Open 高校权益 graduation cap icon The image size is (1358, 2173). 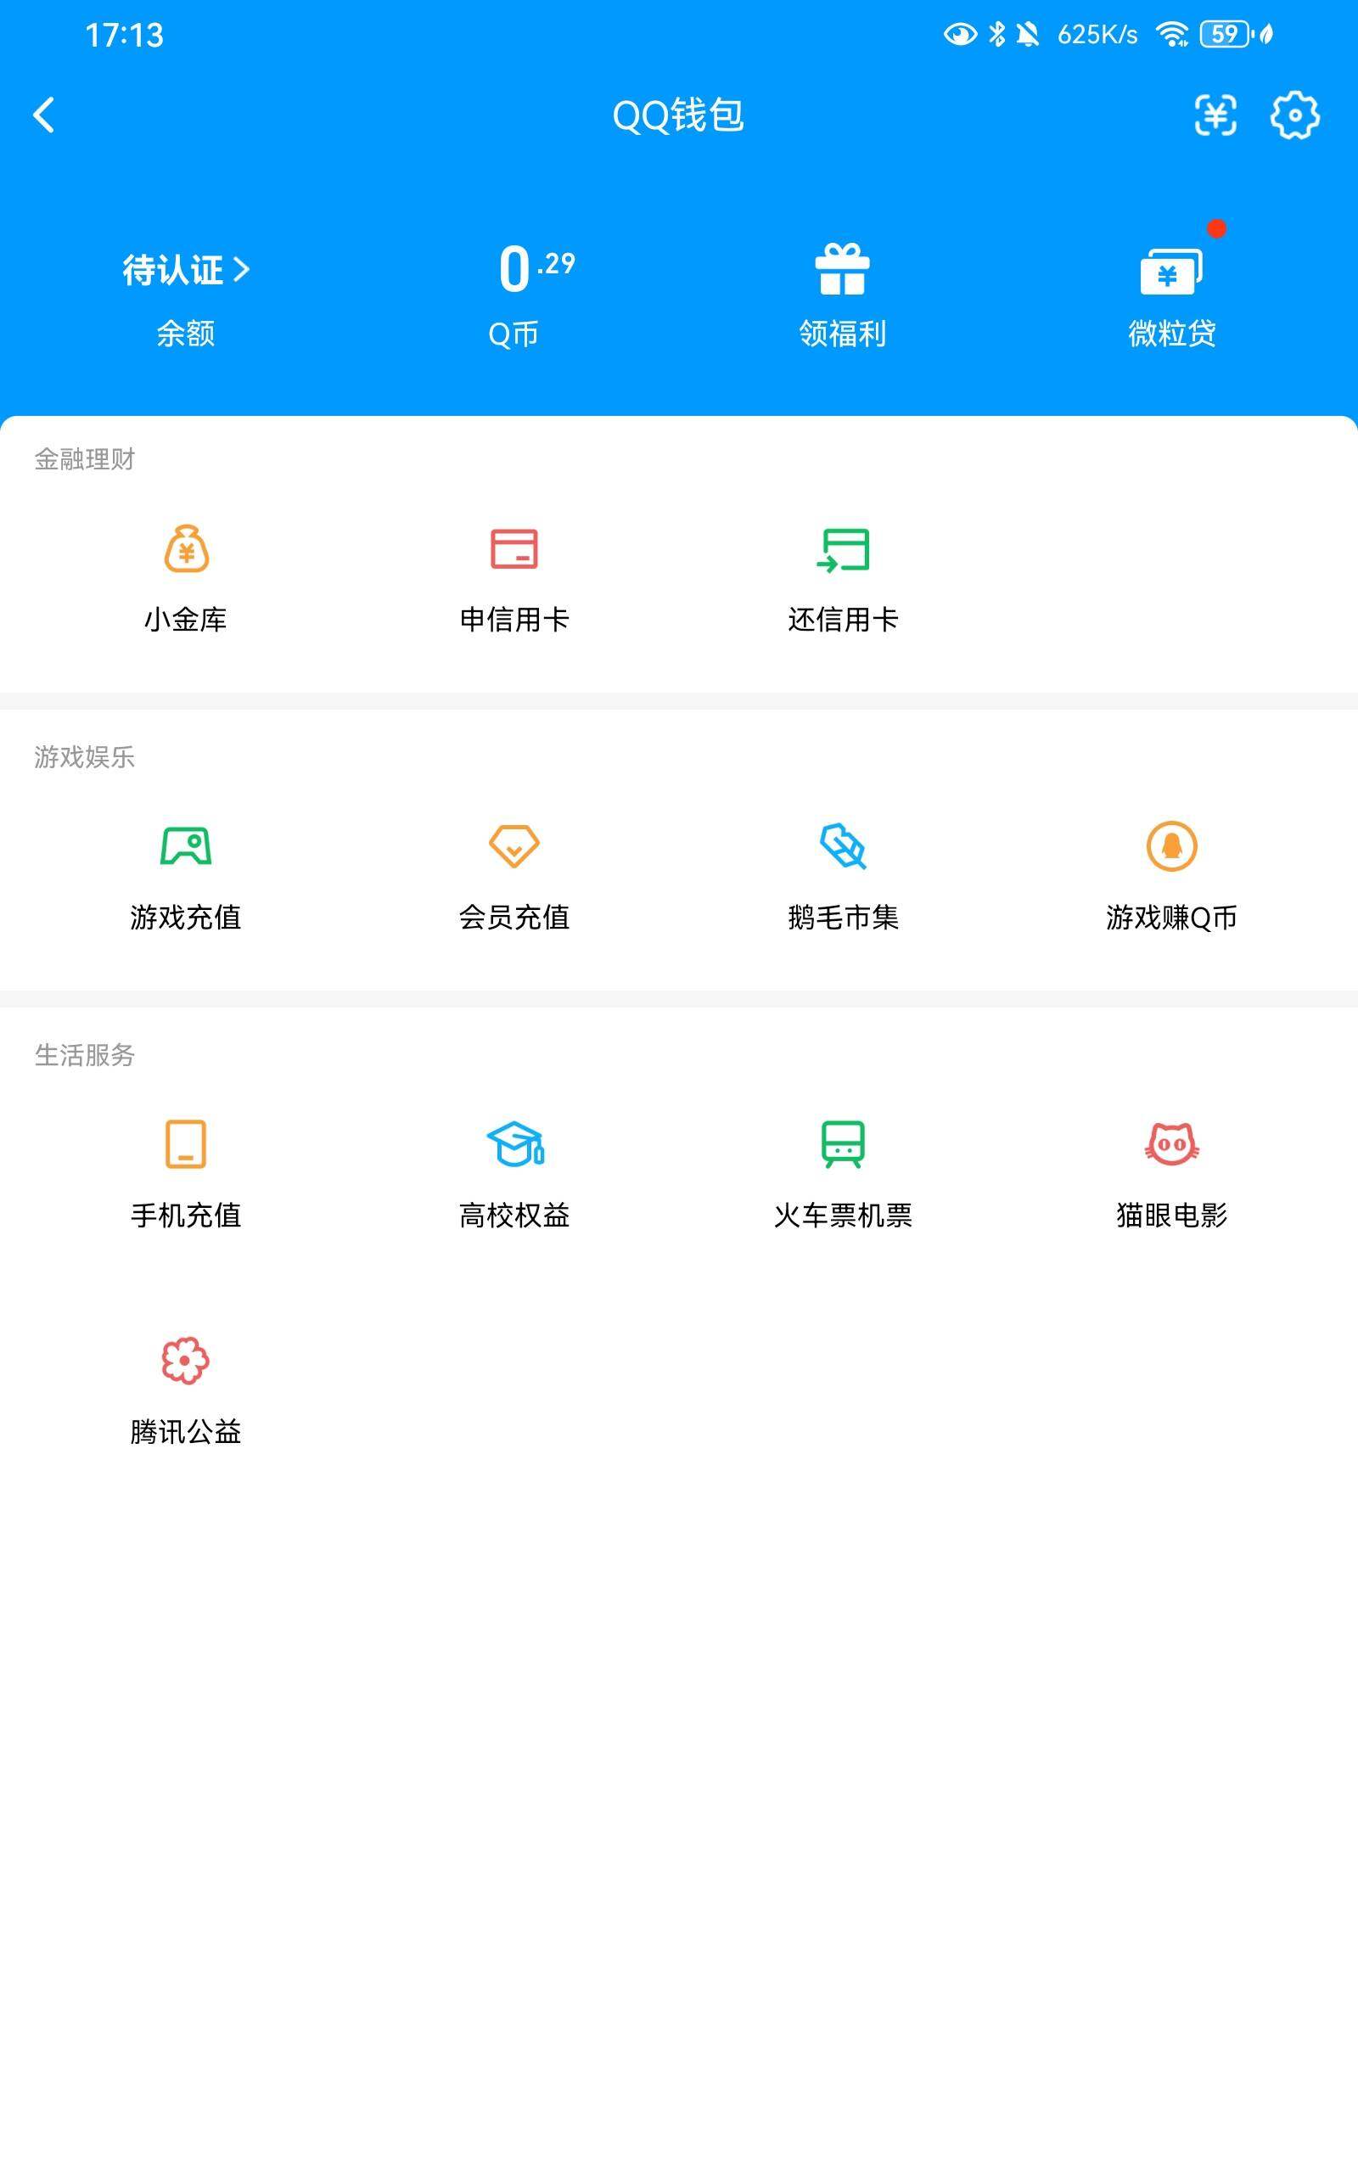514,1144
